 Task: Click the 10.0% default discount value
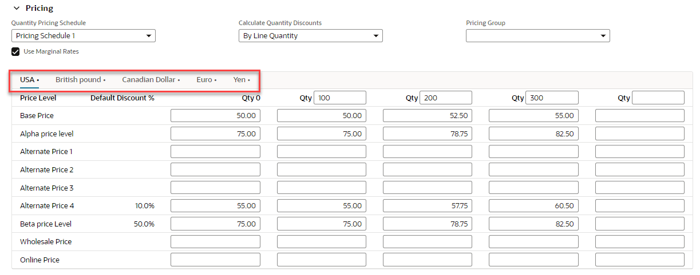145,206
